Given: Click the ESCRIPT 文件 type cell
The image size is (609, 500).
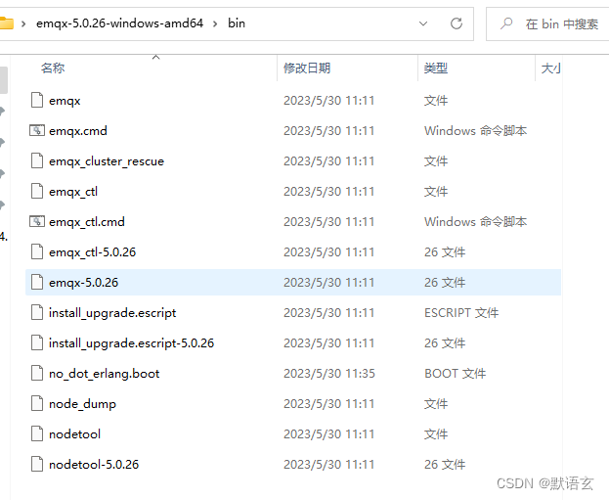Looking at the screenshot, I should click(461, 312).
